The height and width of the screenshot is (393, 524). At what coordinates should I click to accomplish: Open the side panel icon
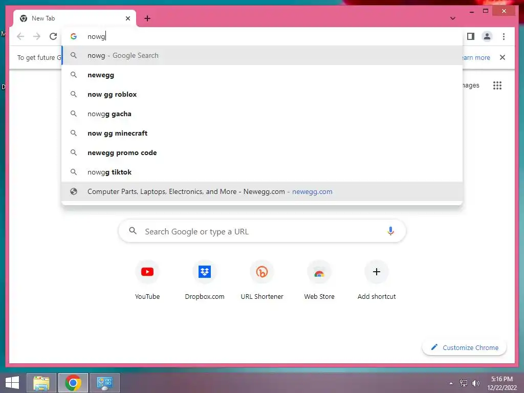point(471,36)
